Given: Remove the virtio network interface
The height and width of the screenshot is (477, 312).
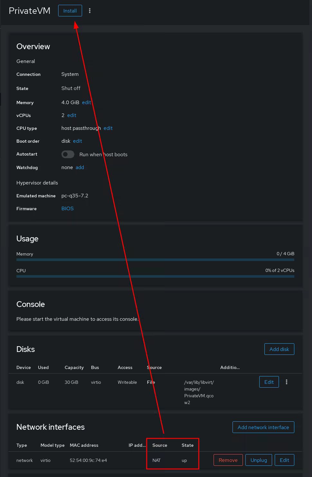Looking at the screenshot, I should (228, 460).
